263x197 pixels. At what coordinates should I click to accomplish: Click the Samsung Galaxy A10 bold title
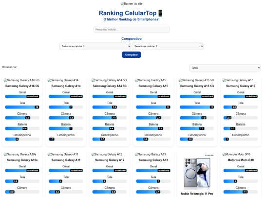tap(241, 86)
